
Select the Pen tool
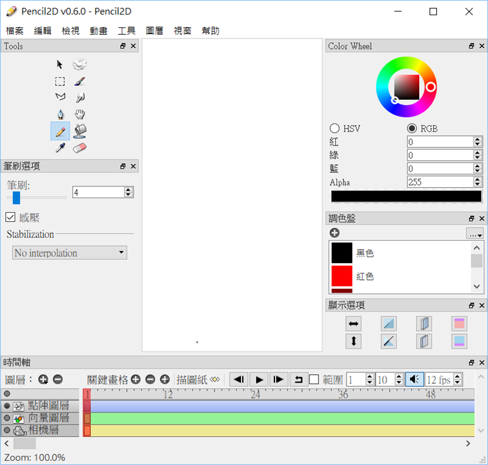(x=60, y=114)
